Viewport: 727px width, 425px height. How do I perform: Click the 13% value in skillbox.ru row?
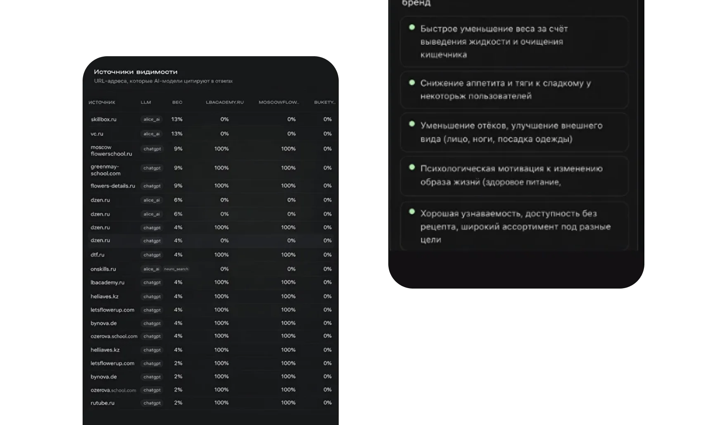(177, 119)
